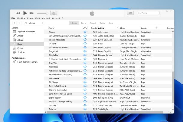This screenshot has width=183, height=122.
Task: Select Scaricati in the sidebar
Action: pos(27,52)
